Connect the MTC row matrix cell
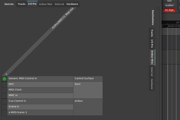Image resolution: width=180 pixels, height=120 pixels. 4,84
